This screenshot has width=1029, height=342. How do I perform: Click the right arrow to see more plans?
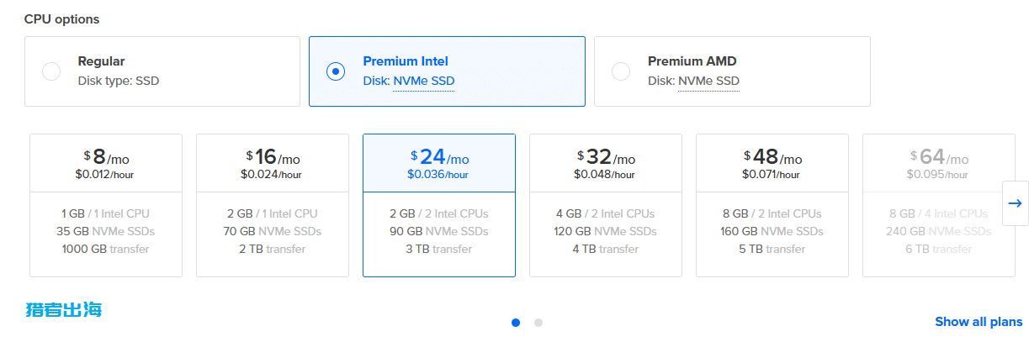(x=1015, y=203)
